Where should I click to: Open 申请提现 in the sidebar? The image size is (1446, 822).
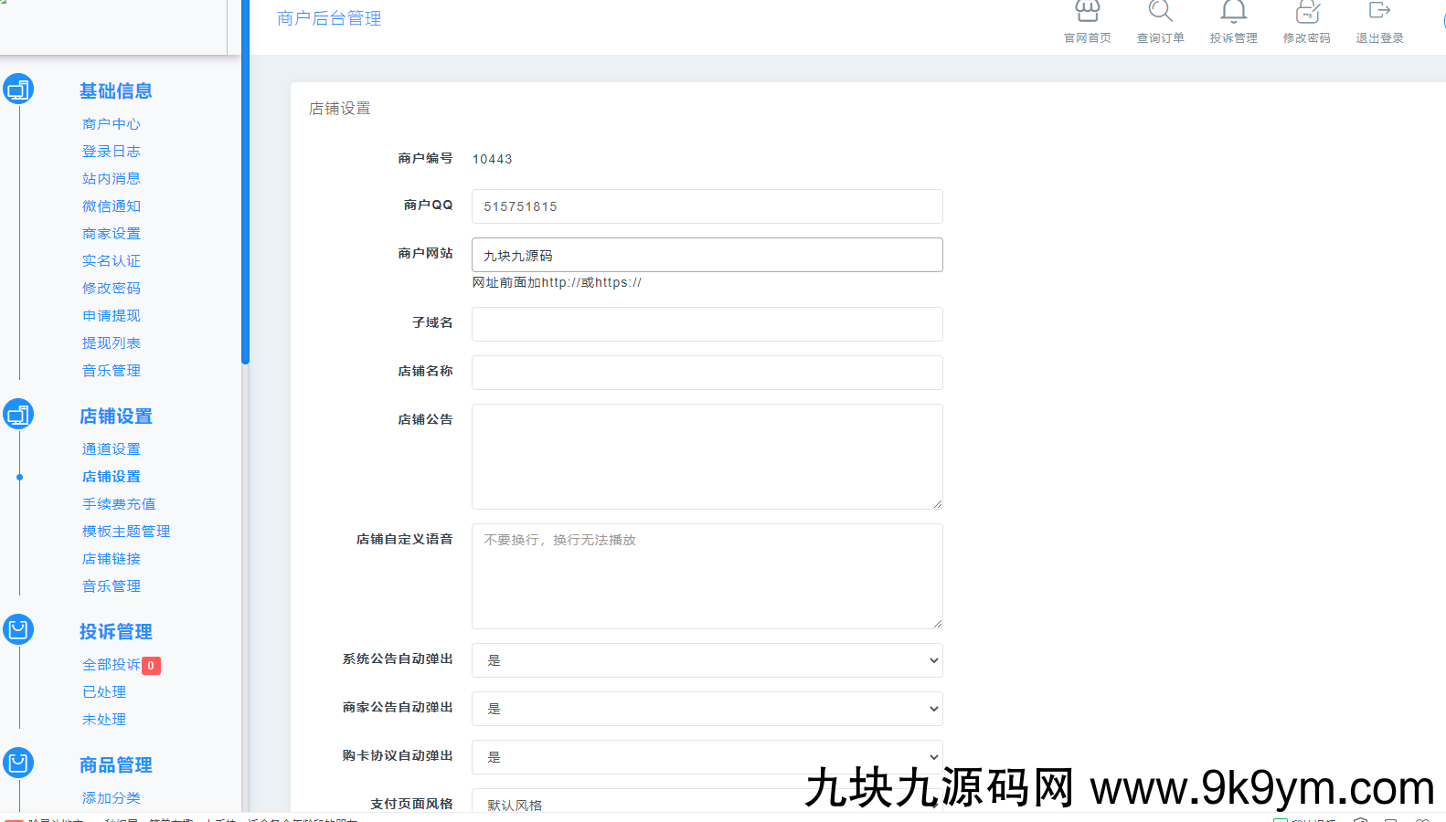tap(112, 316)
